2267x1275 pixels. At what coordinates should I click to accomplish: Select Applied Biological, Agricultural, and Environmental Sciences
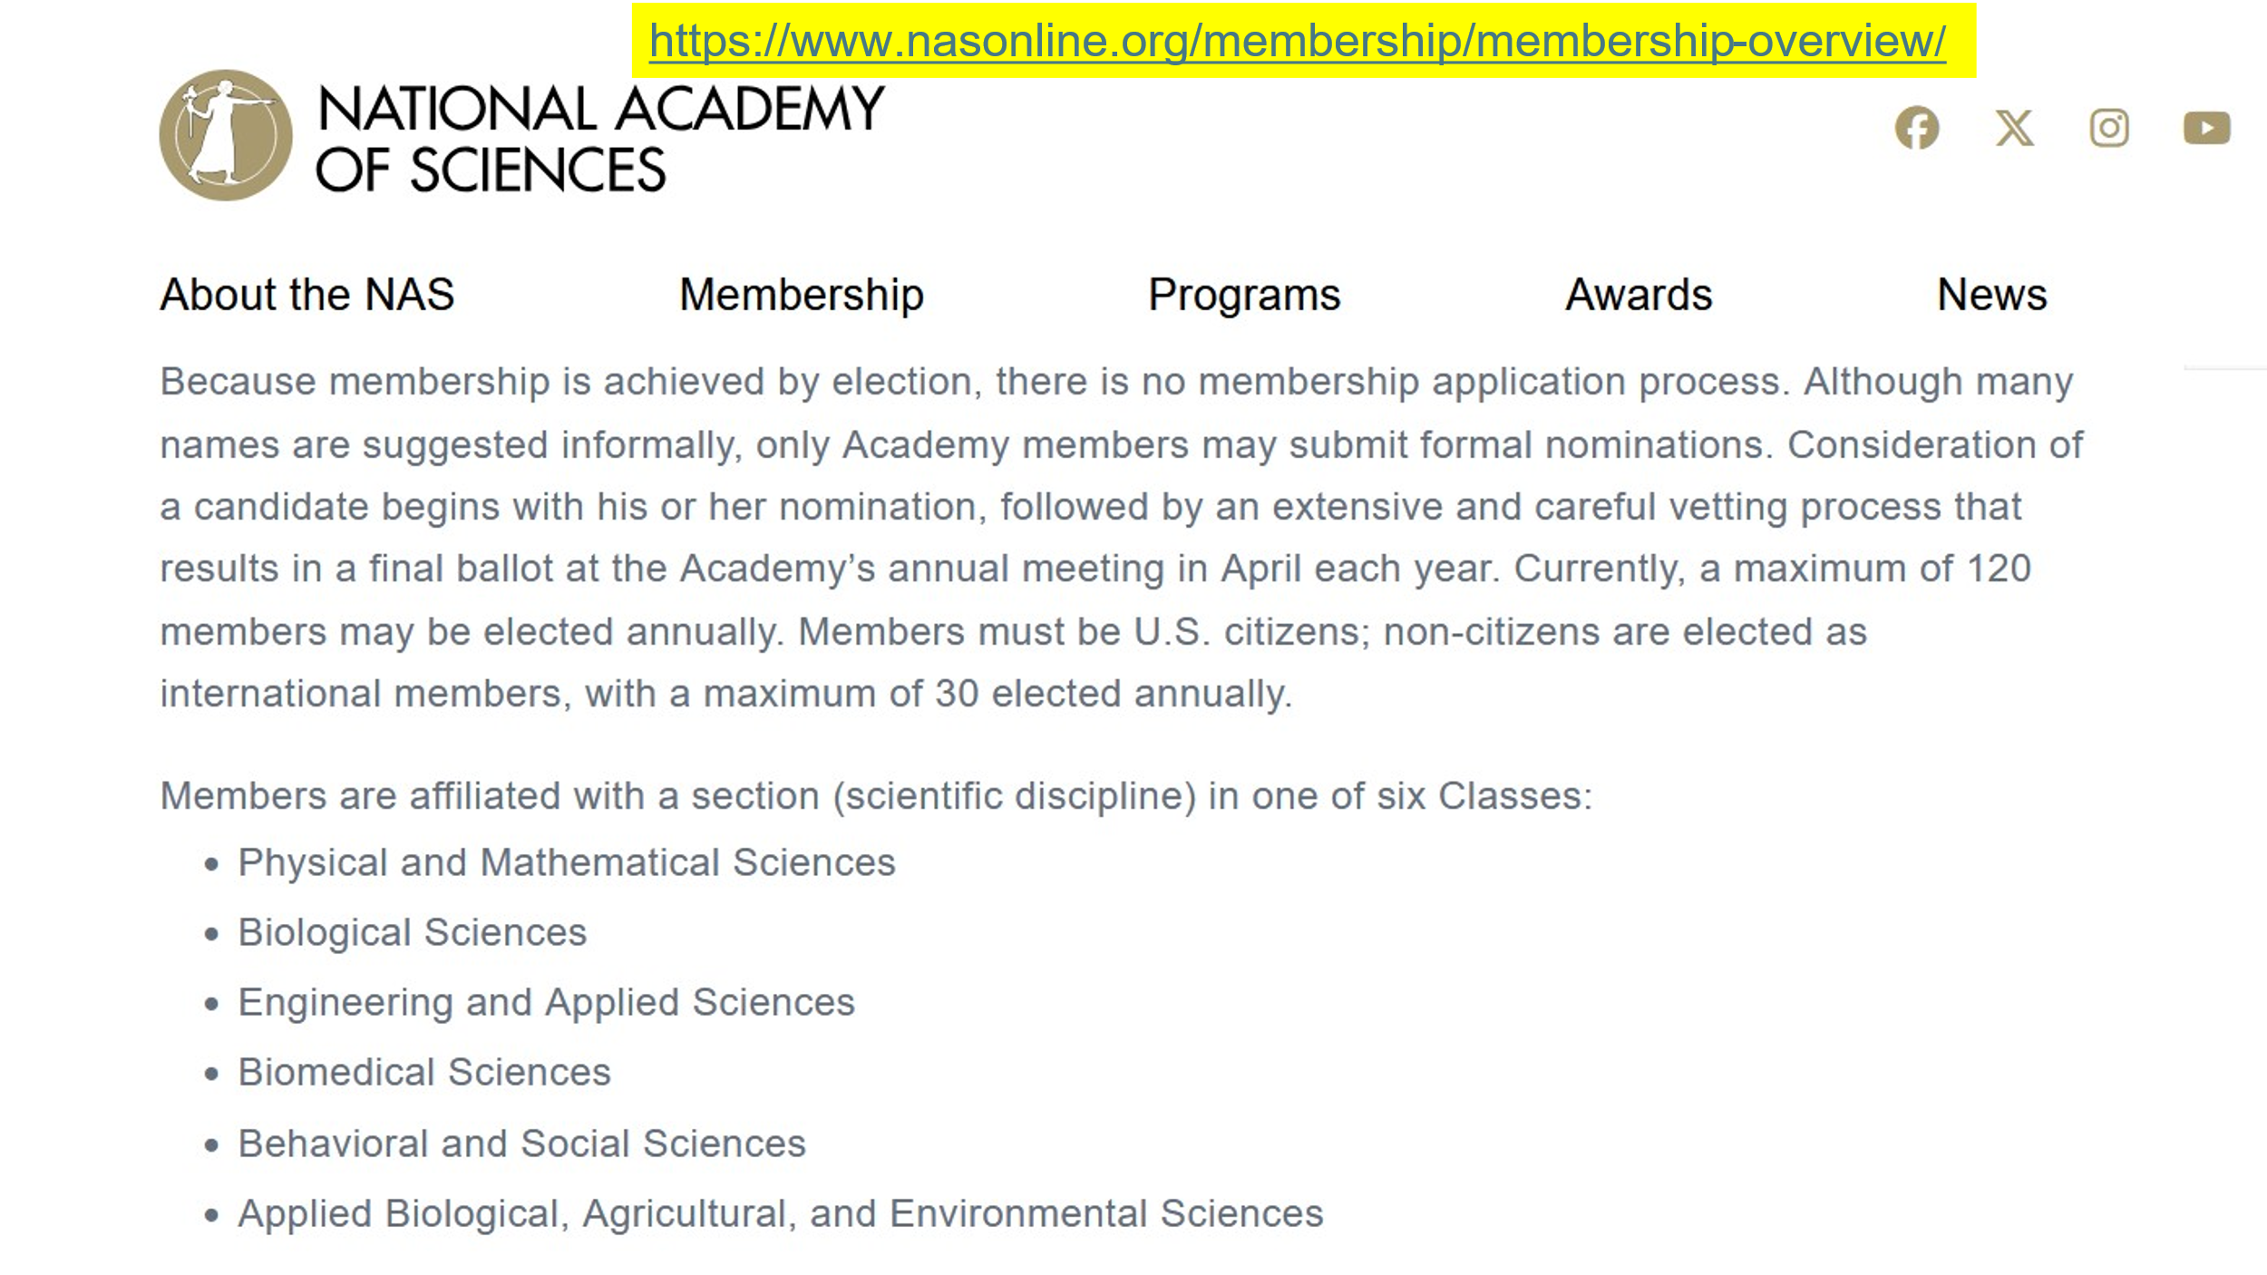point(780,1213)
